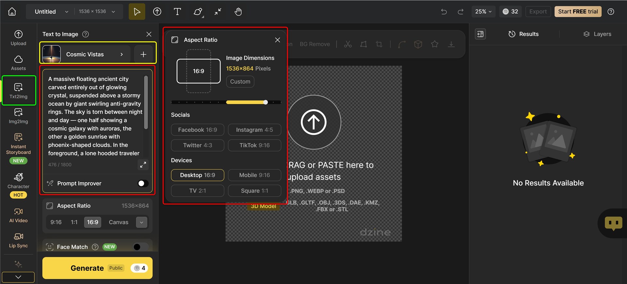
Task: Click the BG Remove toolbar item
Action: [x=315, y=44]
